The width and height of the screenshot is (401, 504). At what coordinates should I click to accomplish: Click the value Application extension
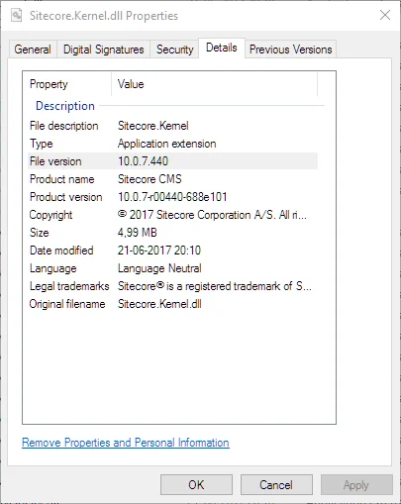167,144
